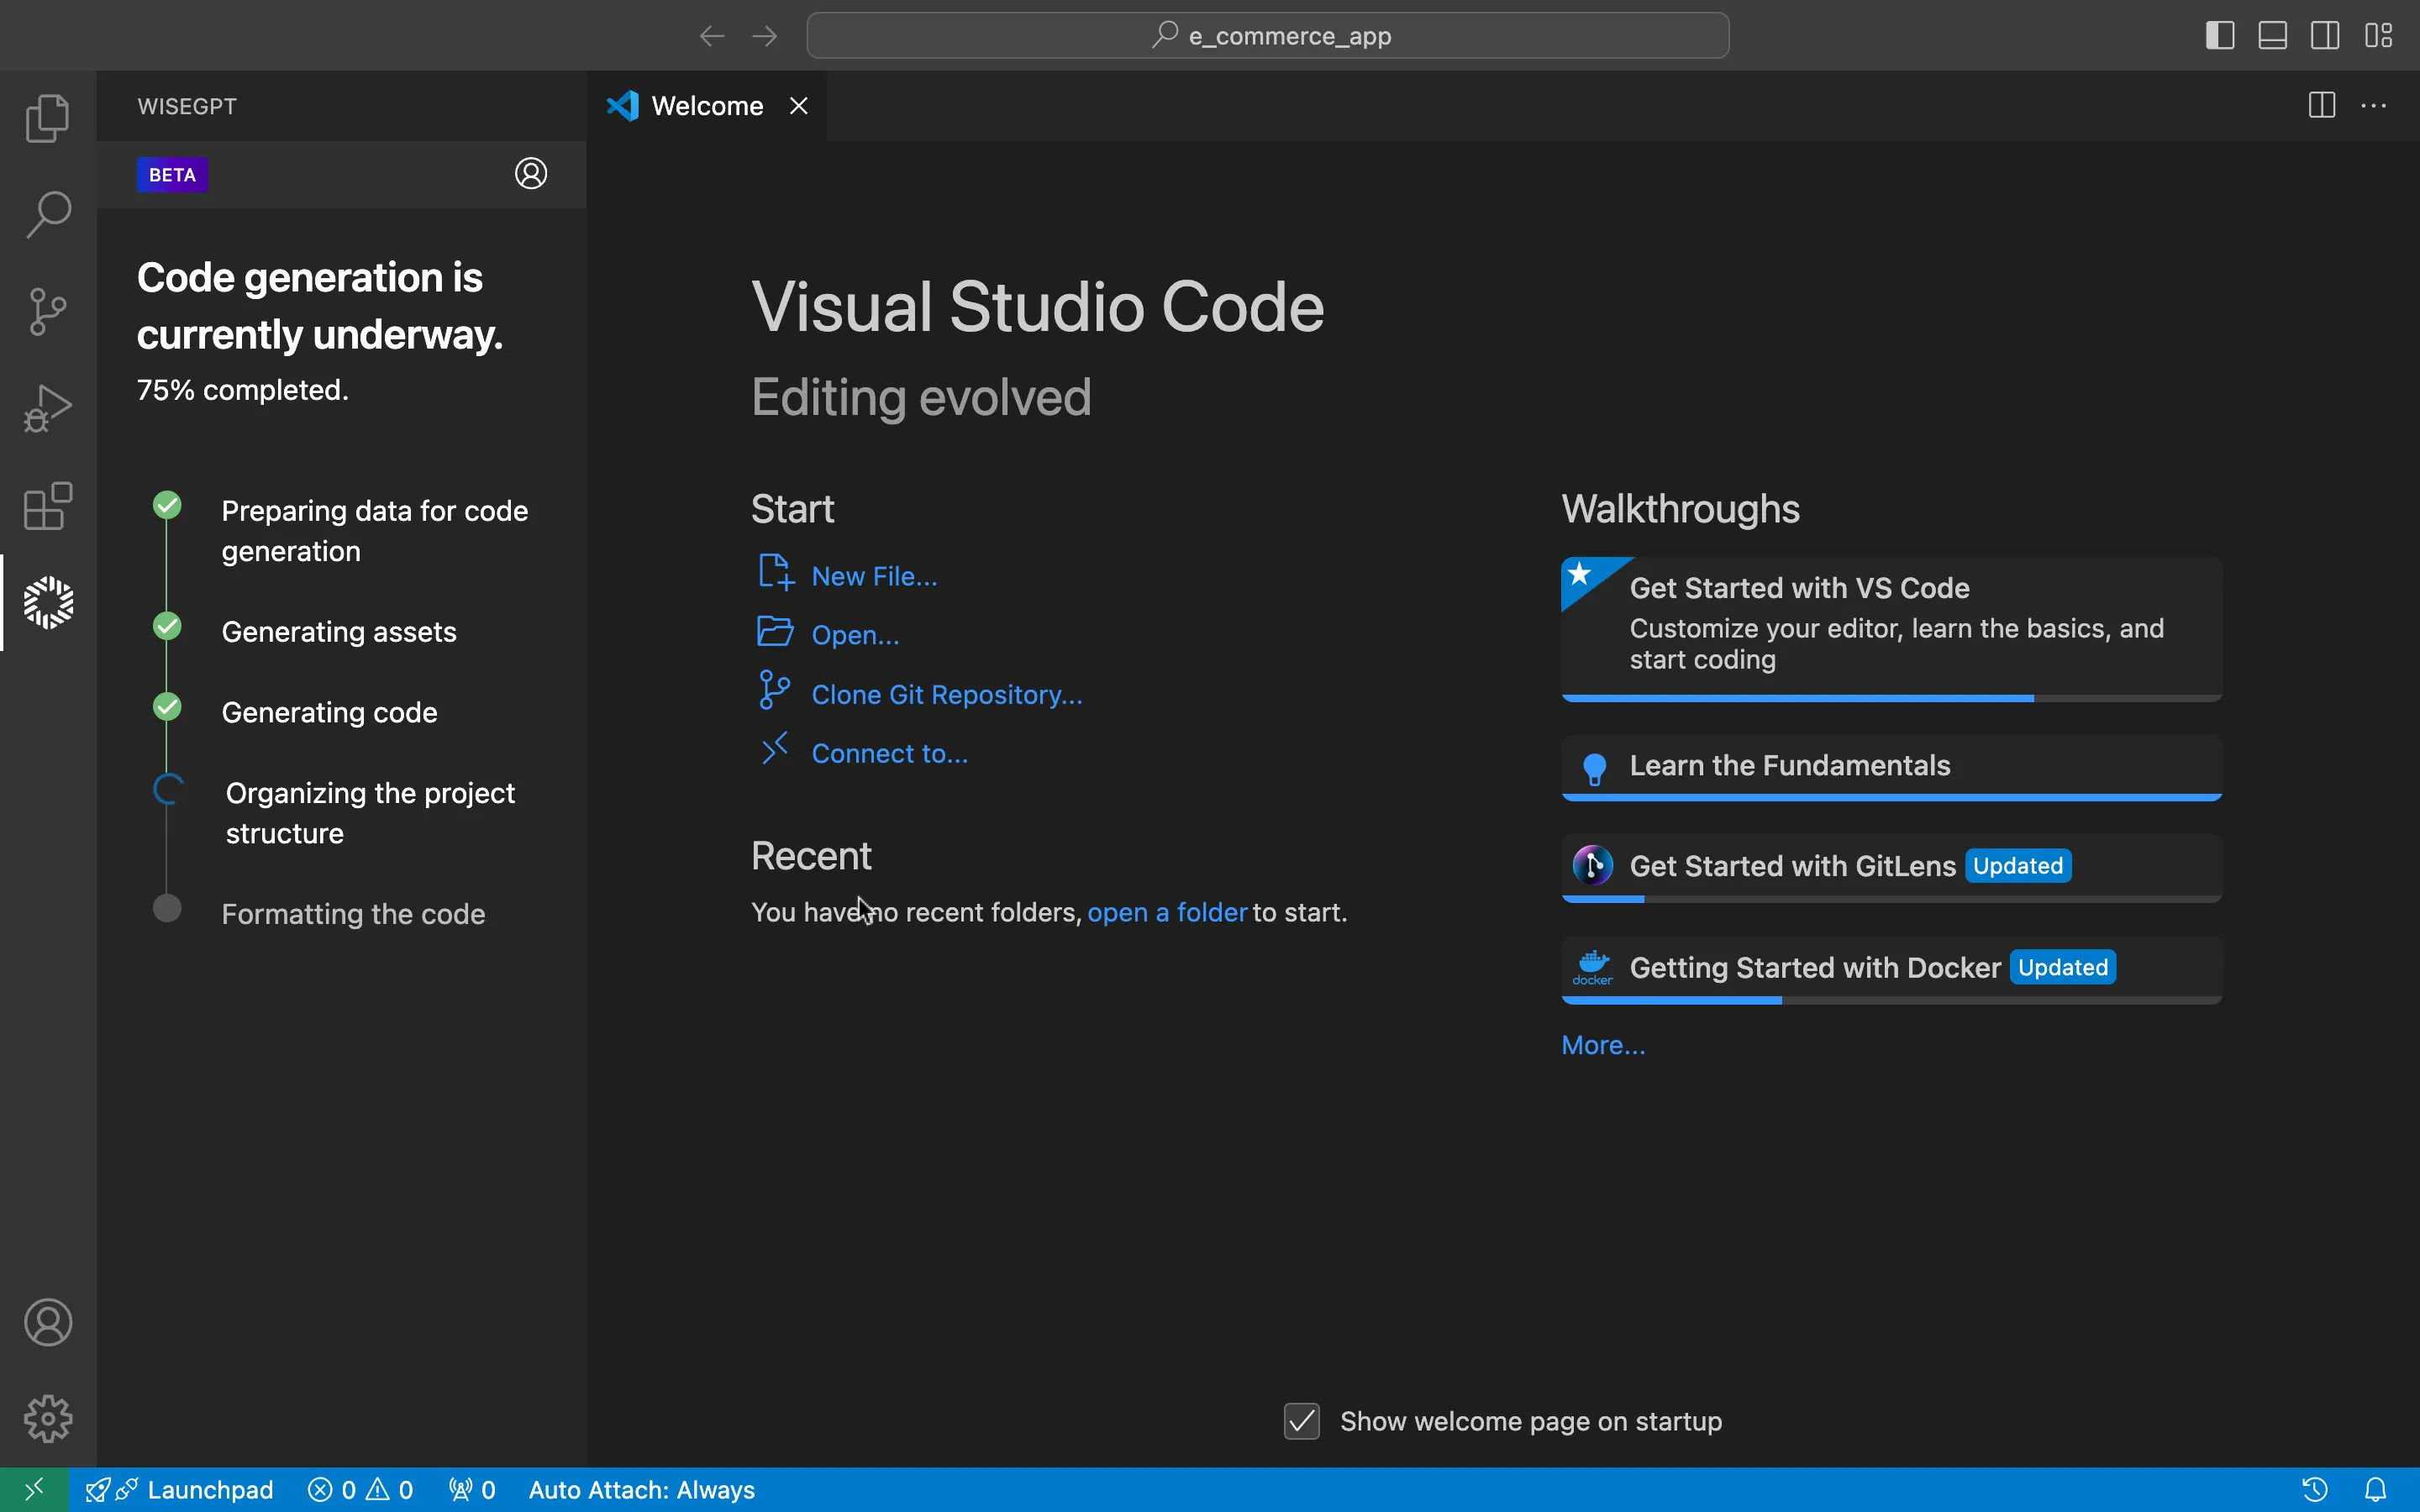This screenshot has height=1512, width=2420.
Task: Open Get Started with VS Code walkthrough
Action: (x=1891, y=629)
